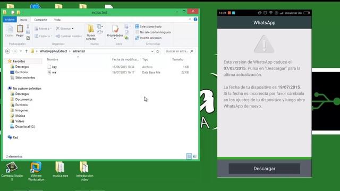Go back with the back arrow

[x=7, y=51]
